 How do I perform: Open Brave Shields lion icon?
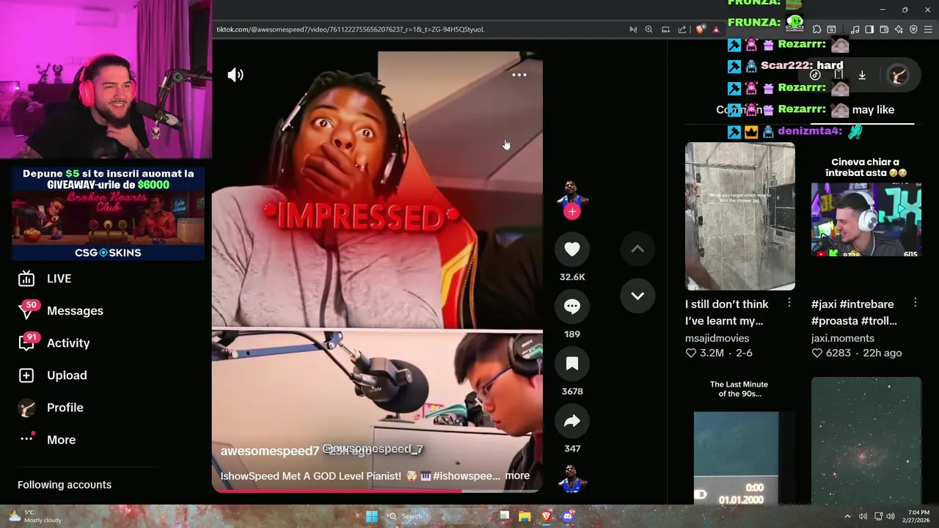(x=701, y=29)
